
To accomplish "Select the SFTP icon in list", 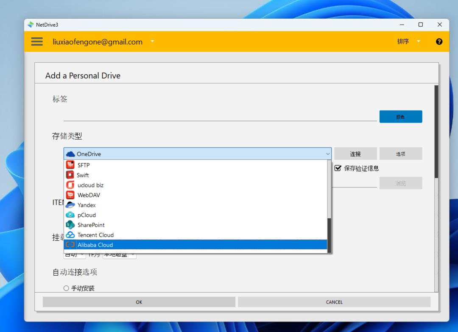I will pyautogui.click(x=70, y=165).
